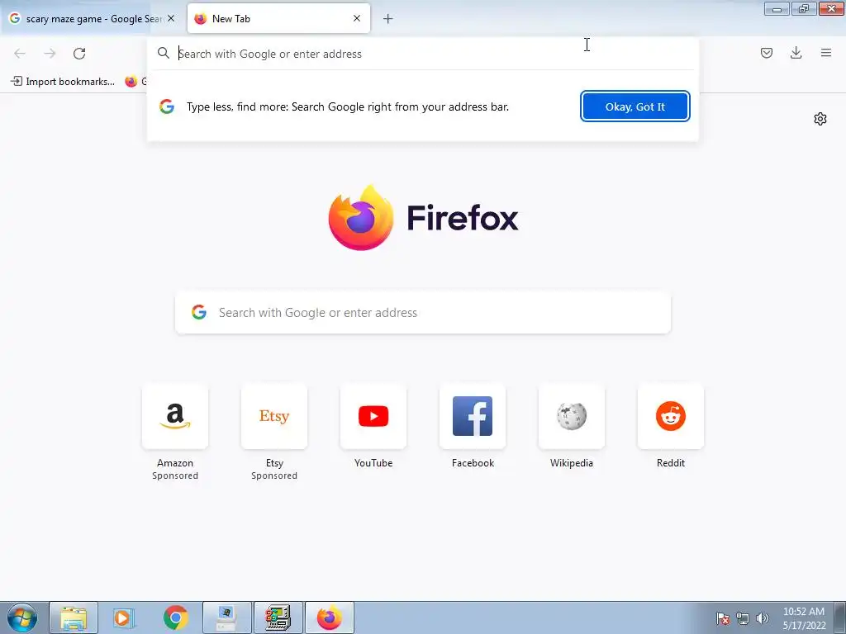
Task: Click the Firefox taskbar button
Action: pyautogui.click(x=330, y=617)
